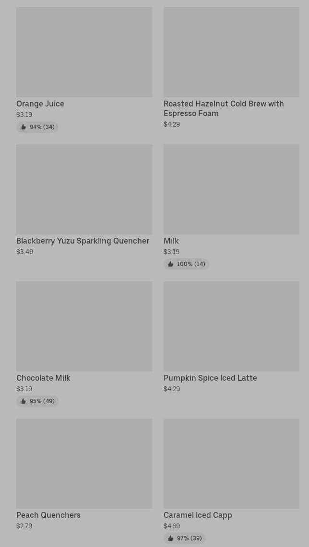Select Blackberry Yuzu Sparkling Quencher image
The image size is (309, 547).
pyautogui.click(x=84, y=189)
